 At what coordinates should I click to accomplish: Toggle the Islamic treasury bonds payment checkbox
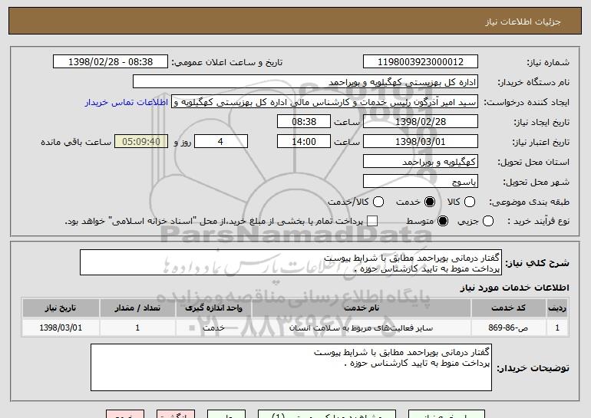(372, 222)
